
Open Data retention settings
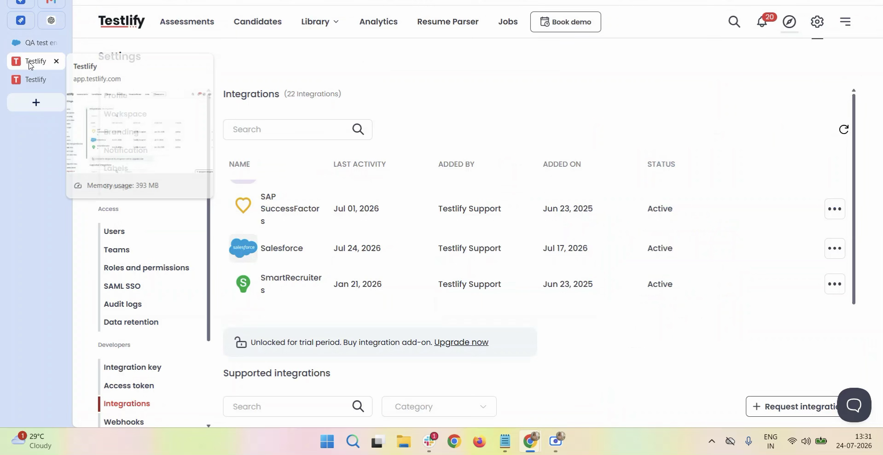[131, 322]
